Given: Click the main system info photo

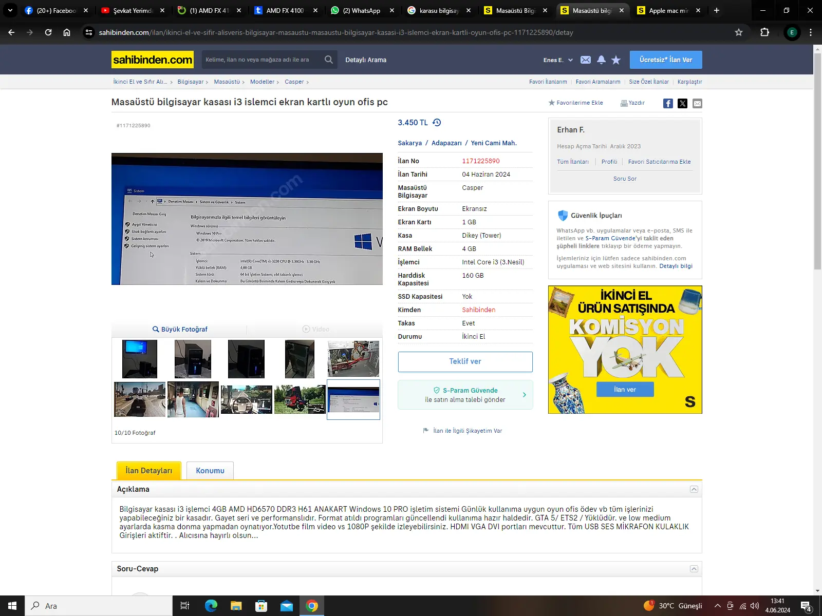Looking at the screenshot, I should 247,219.
